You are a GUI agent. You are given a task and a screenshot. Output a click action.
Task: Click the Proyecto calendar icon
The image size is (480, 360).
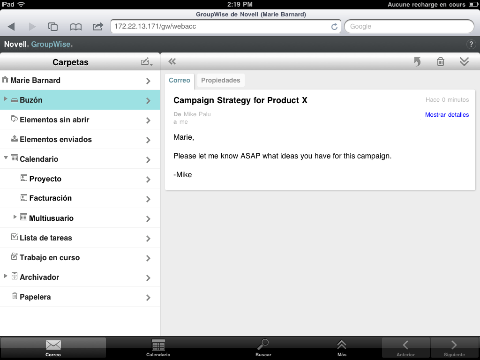pos(23,178)
